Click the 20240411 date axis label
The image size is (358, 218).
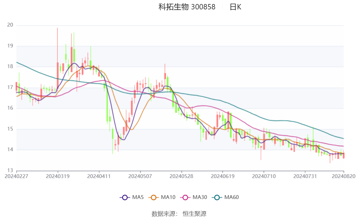99,177
